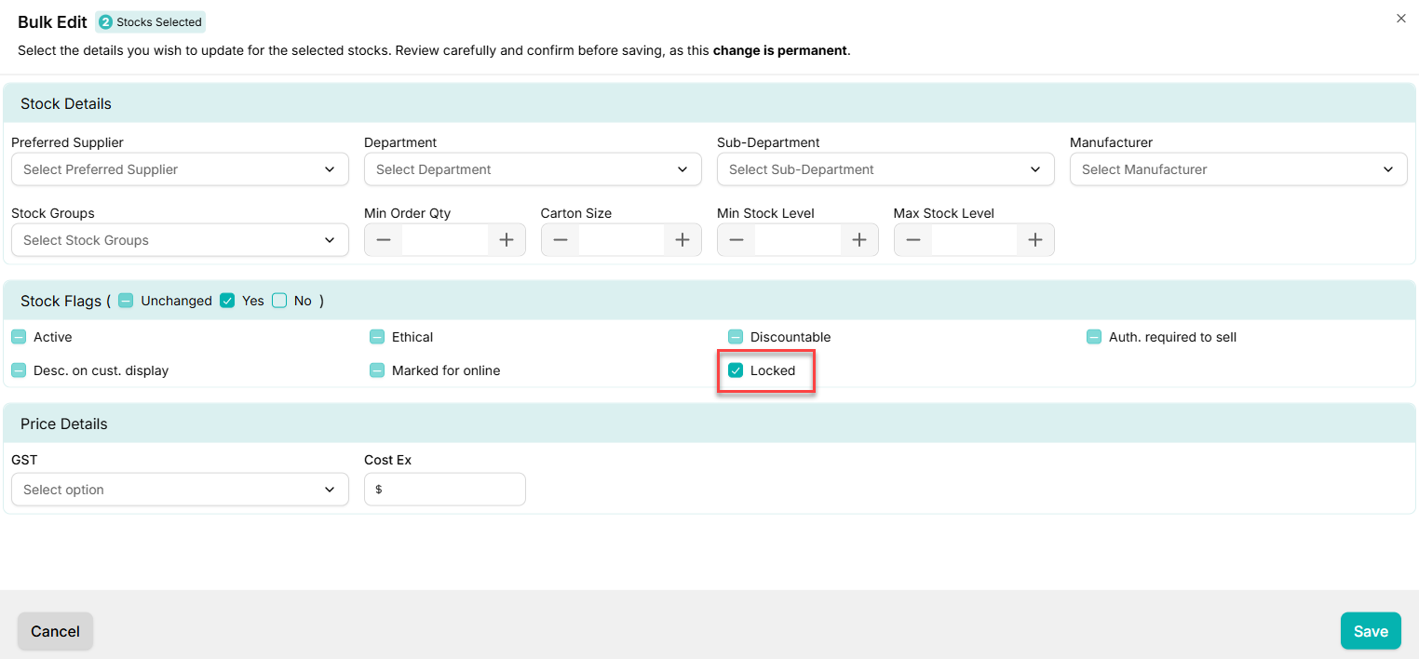Open the GST option dropdown
Screen dimensions: 1419x659
click(x=180, y=490)
